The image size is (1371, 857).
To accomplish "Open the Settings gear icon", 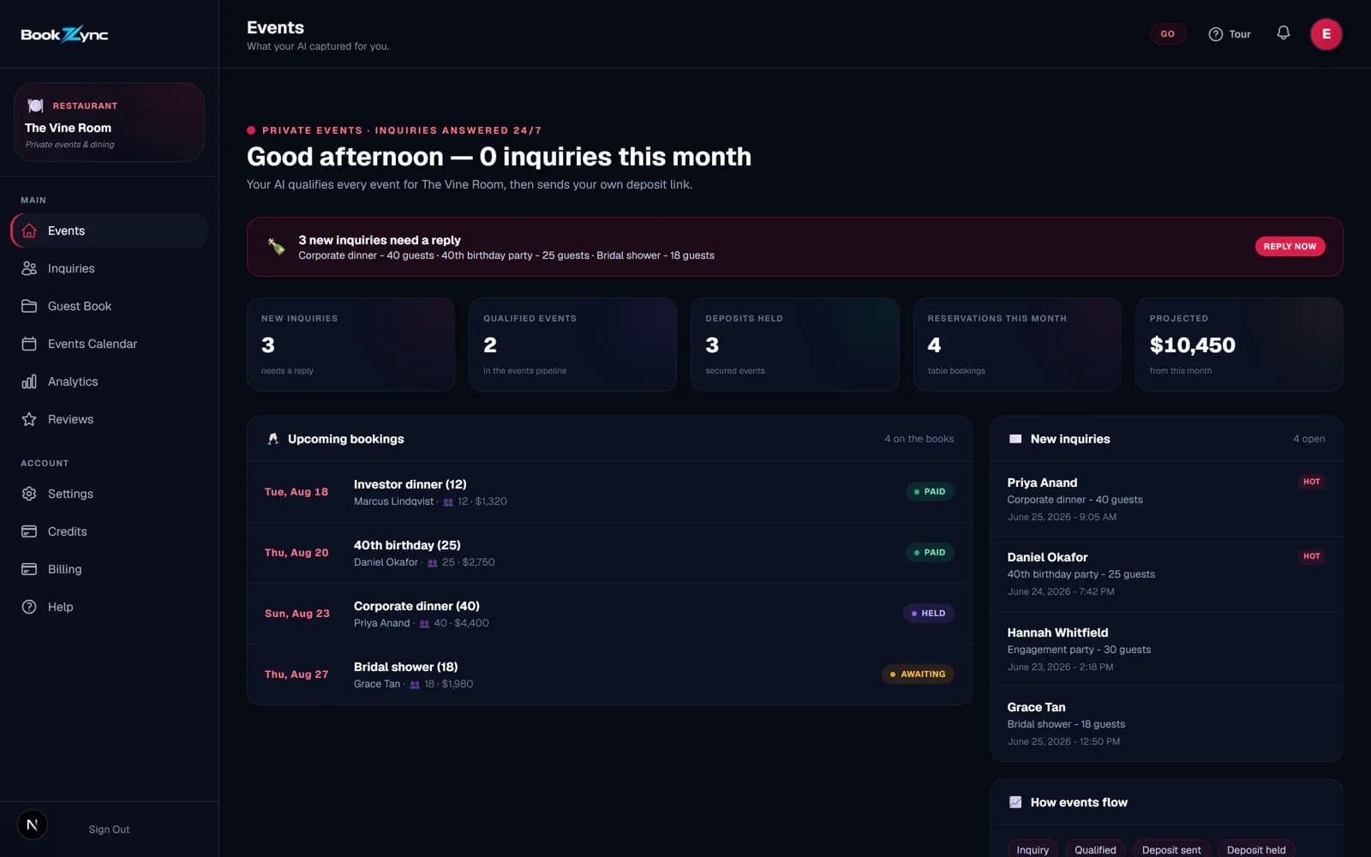I will click(x=29, y=494).
